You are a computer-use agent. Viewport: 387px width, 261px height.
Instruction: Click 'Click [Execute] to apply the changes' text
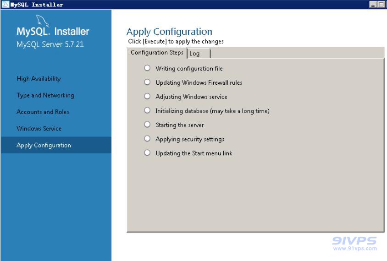point(176,41)
